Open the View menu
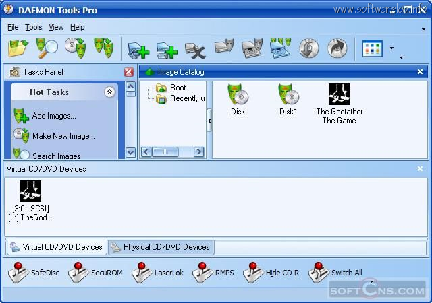Viewport: 432px width, 303px height. 56,27
